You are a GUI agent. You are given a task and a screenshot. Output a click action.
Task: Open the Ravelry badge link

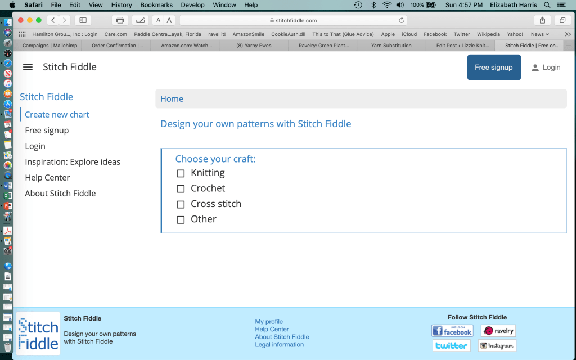pyautogui.click(x=498, y=331)
